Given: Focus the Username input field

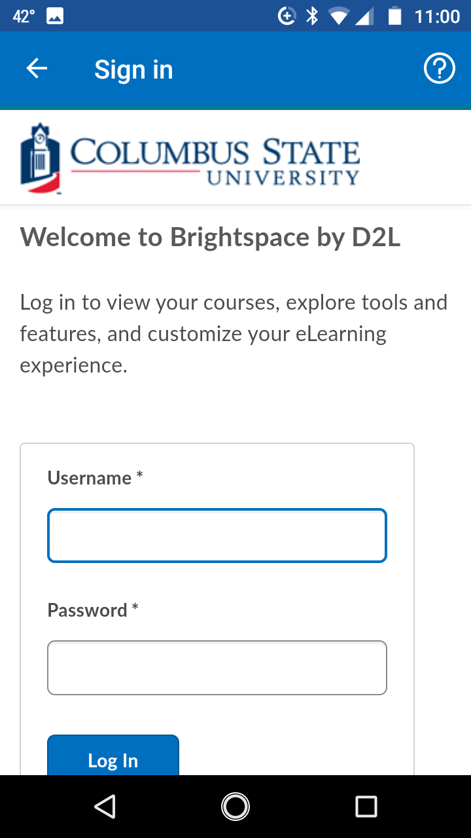Looking at the screenshot, I should point(217,536).
